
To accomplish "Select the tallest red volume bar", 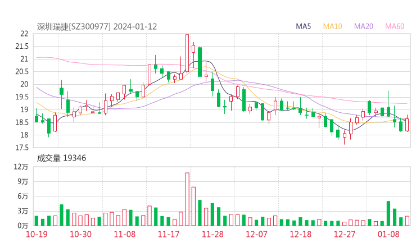I will [187, 199].
